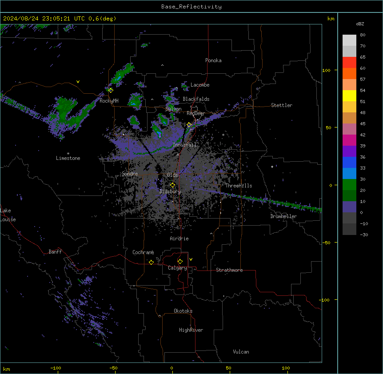Click the asterisk marker above Limestone
Viewport: 383px width, 374px height.
point(68,154)
